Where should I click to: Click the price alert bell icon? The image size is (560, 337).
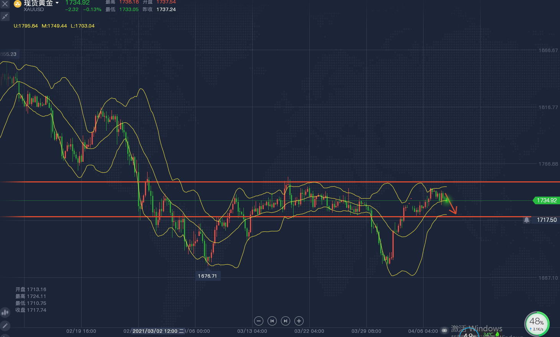[x=527, y=220]
